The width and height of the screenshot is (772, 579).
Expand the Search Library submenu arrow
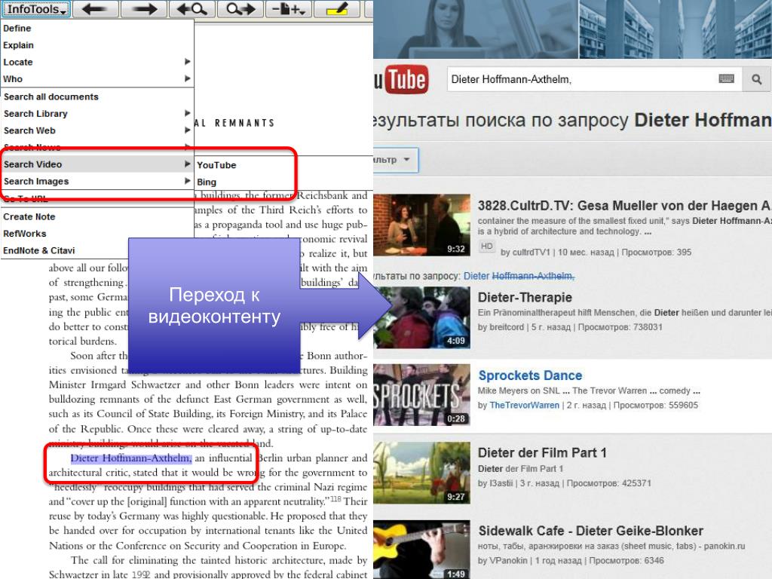click(187, 113)
